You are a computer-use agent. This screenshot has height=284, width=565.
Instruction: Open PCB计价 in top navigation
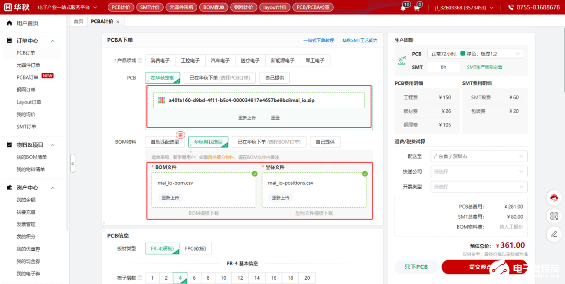click(x=121, y=7)
